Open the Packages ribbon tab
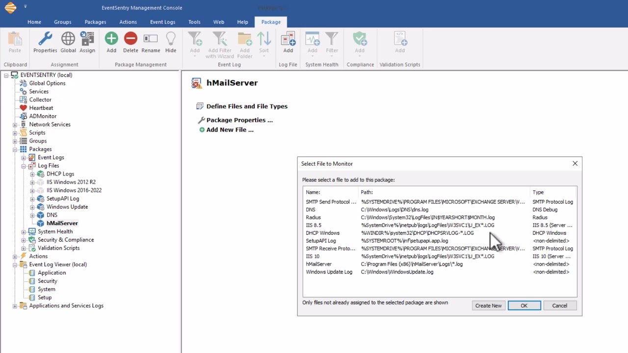628x353 pixels. click(x=95, y=22)
